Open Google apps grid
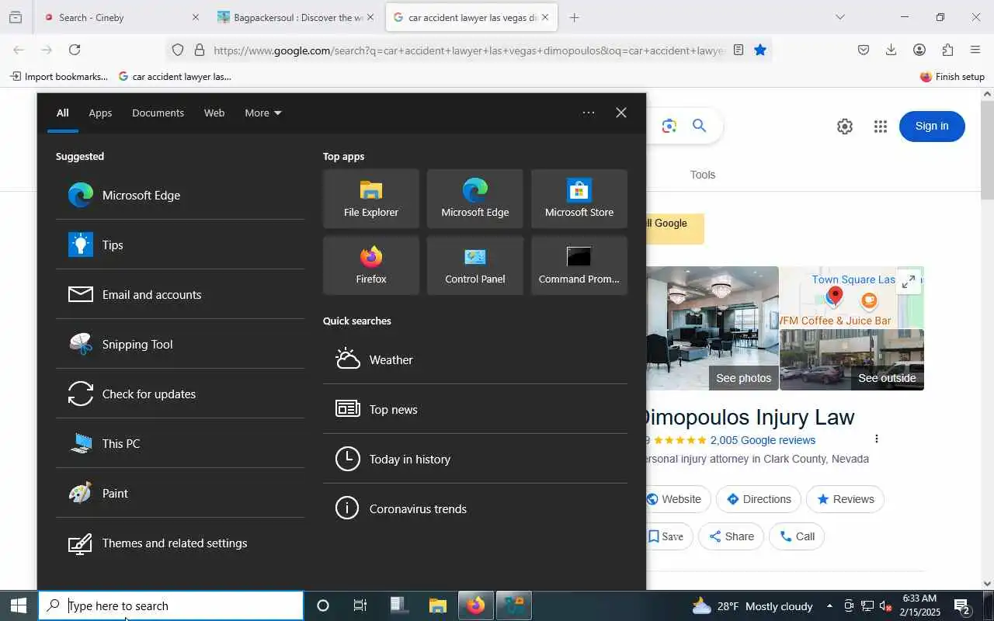Viewport: 994px width, 621px height. [880, 127]
